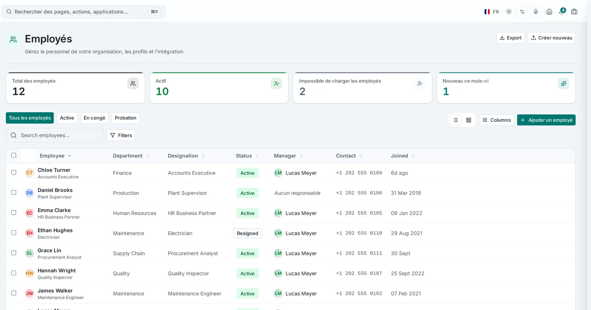Open notifications bell with badge 4
The height and width of the screenshot is (310, 591).
coord(562,11)
